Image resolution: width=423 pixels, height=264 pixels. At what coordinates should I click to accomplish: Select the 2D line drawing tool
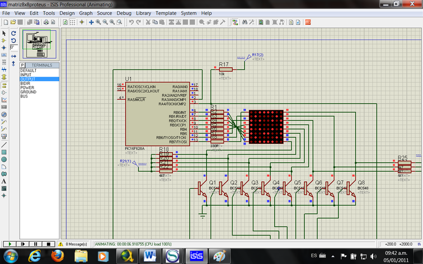(x=4, y=145)
